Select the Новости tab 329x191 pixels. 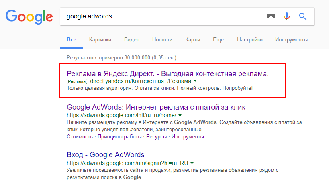(x=162, y=40)
